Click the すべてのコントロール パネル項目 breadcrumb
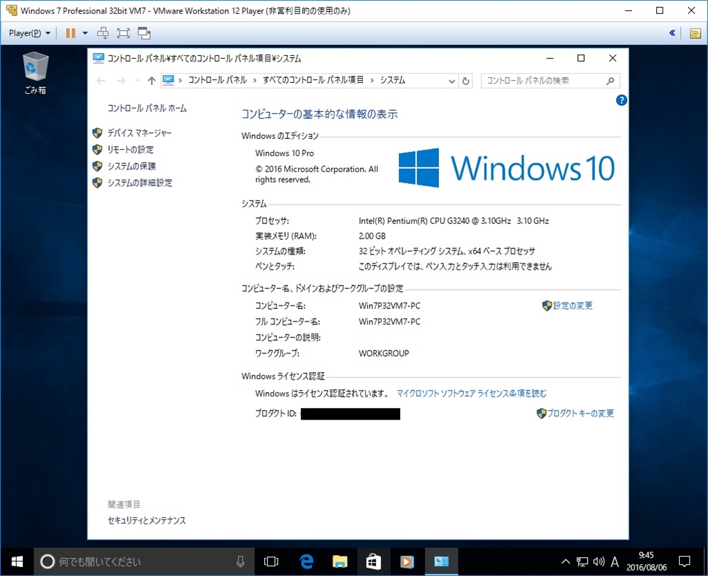This screenshot has width=708, height=576. (x=313, y=80)
